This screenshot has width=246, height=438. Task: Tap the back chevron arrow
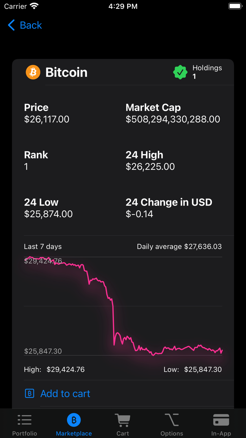click(x=11, y=25)
